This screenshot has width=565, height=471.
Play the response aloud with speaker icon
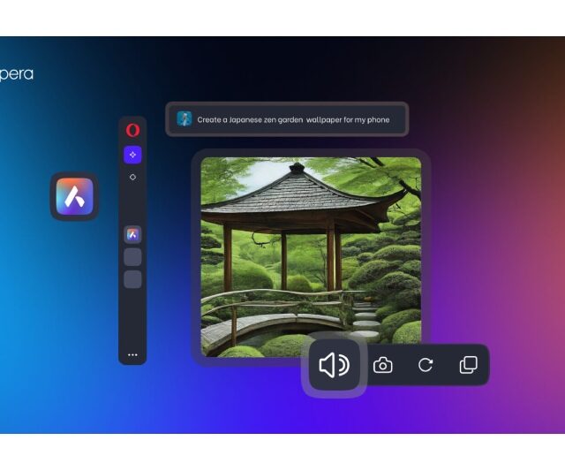[x=334, y=365]
